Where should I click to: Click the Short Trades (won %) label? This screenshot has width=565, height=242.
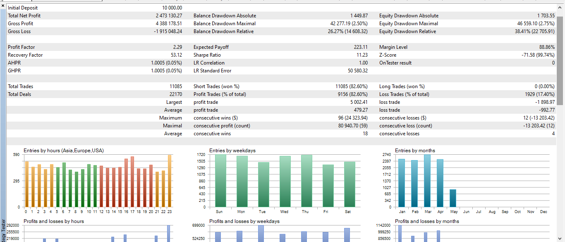[216, 86]
